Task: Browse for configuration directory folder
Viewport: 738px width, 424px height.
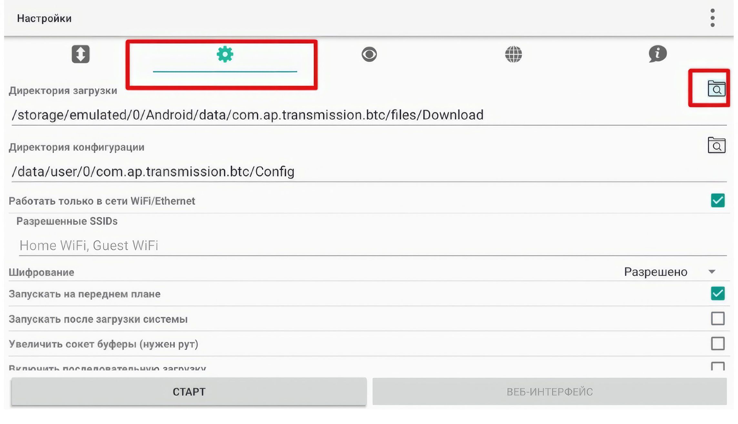Action: [x=716, y=146]
